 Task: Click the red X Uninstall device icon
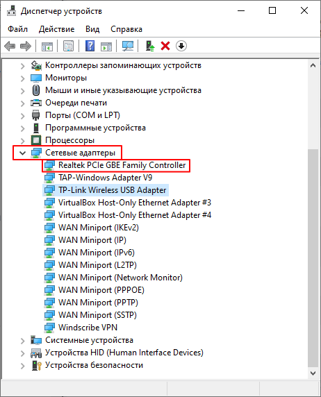tap(165, 46)
